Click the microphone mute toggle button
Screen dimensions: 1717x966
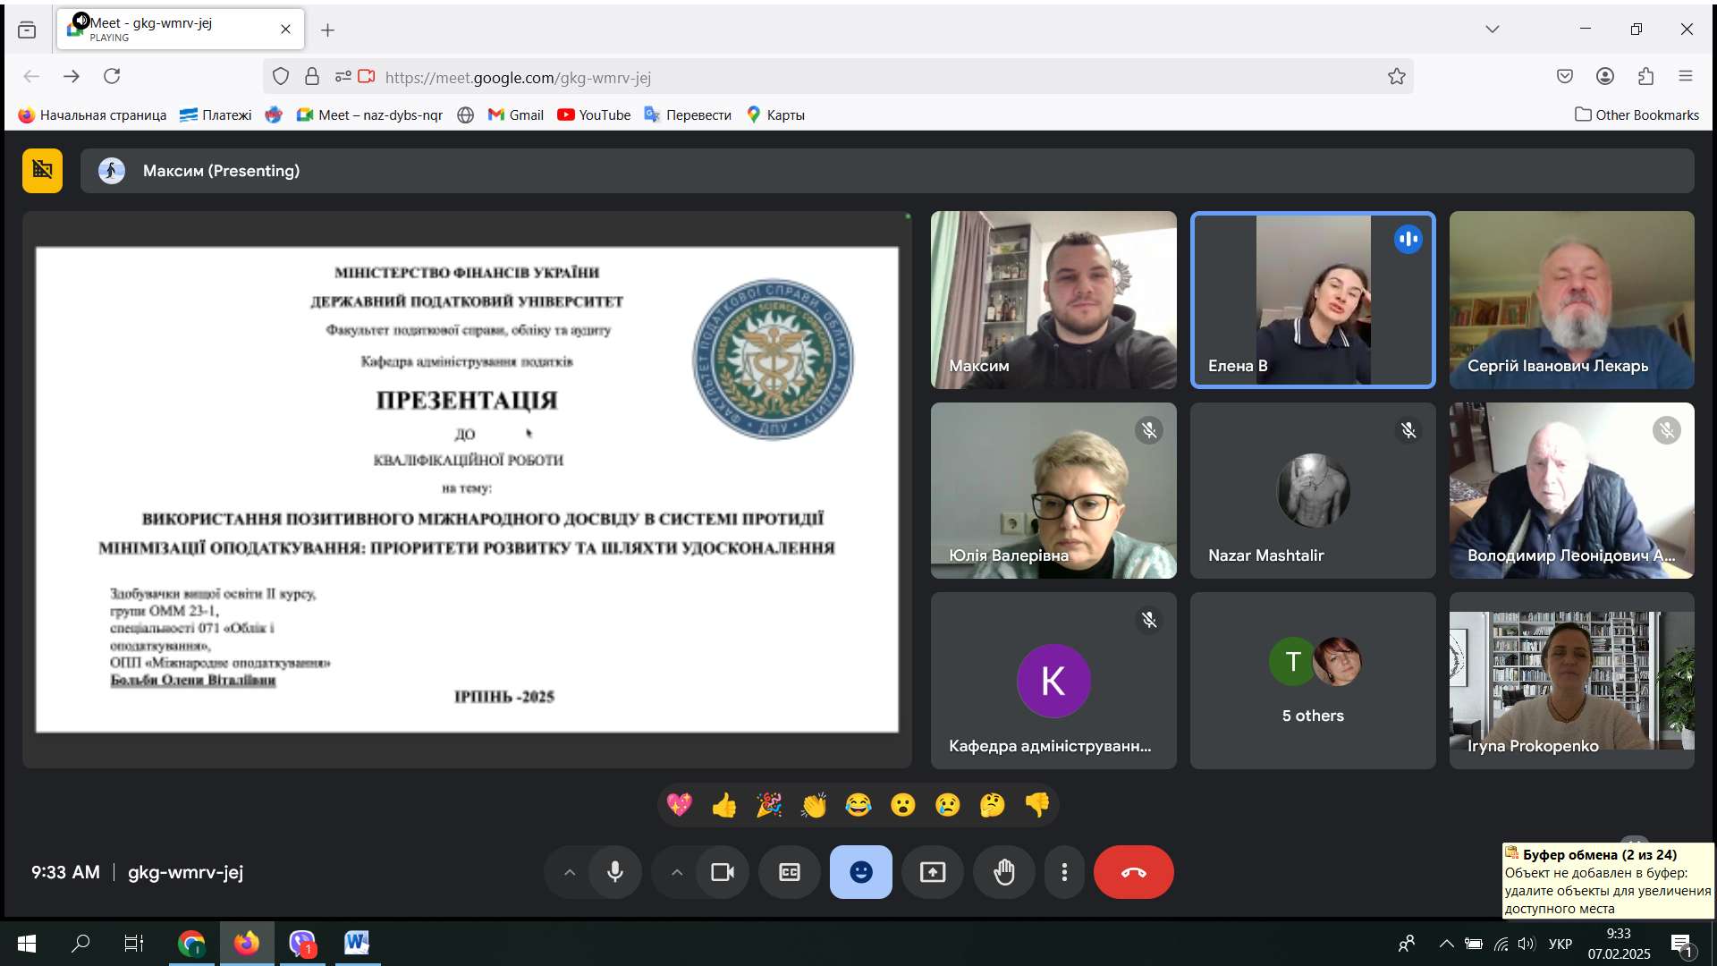pos(615,873)
